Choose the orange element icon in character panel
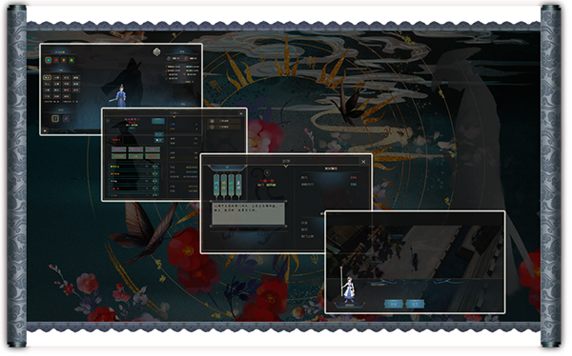 (x=64, y=60)
